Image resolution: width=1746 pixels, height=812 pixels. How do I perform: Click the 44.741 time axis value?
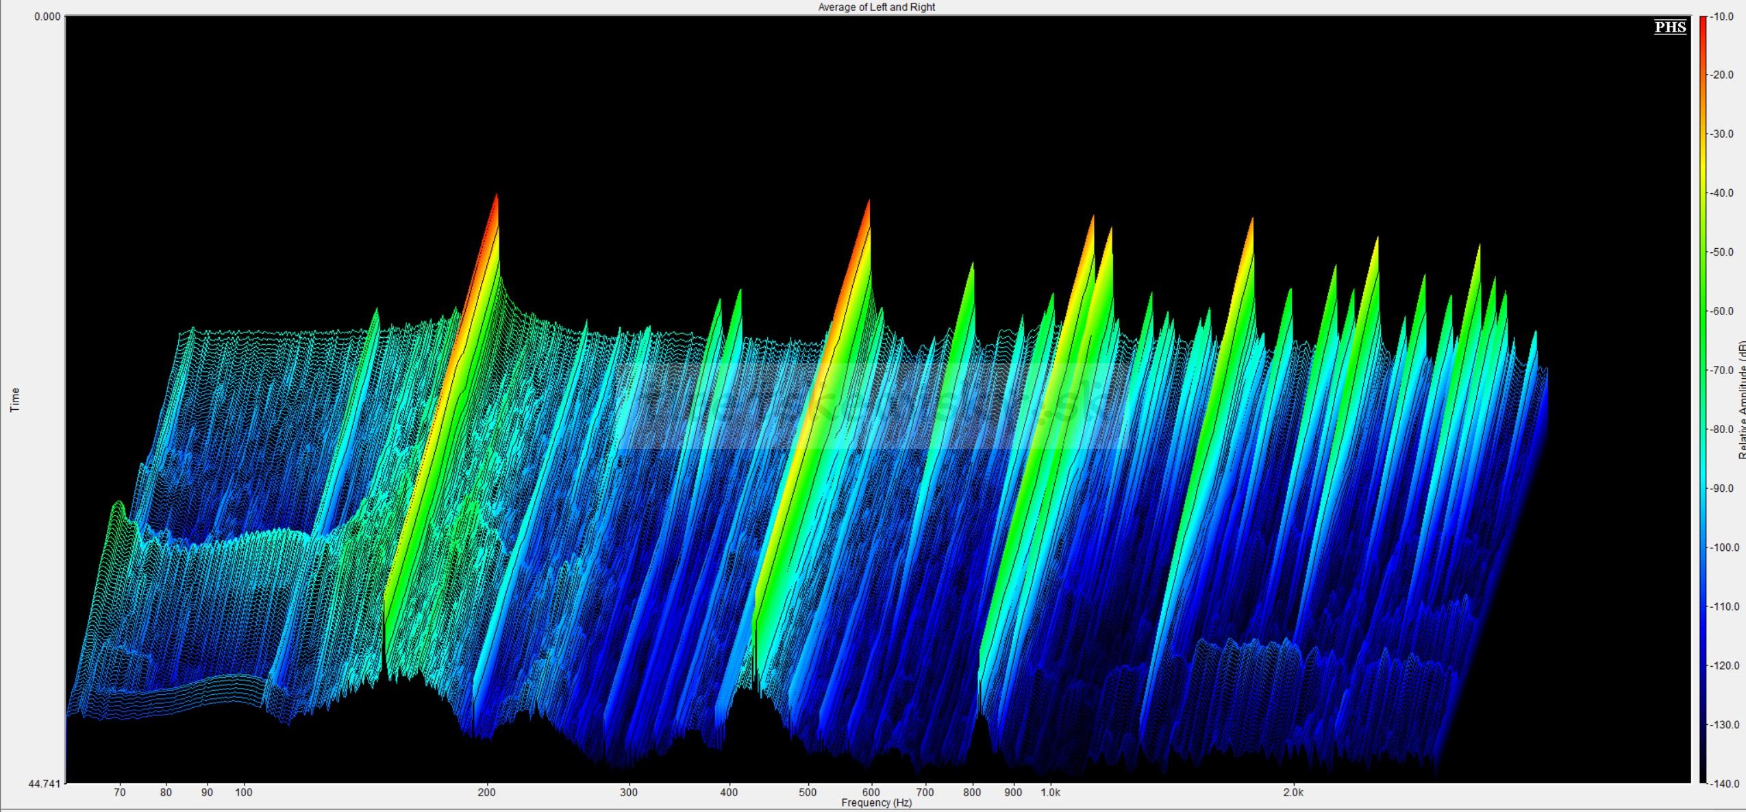point(45,783)
